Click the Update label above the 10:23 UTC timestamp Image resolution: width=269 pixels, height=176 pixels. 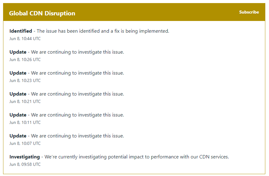tap(18, 73)
